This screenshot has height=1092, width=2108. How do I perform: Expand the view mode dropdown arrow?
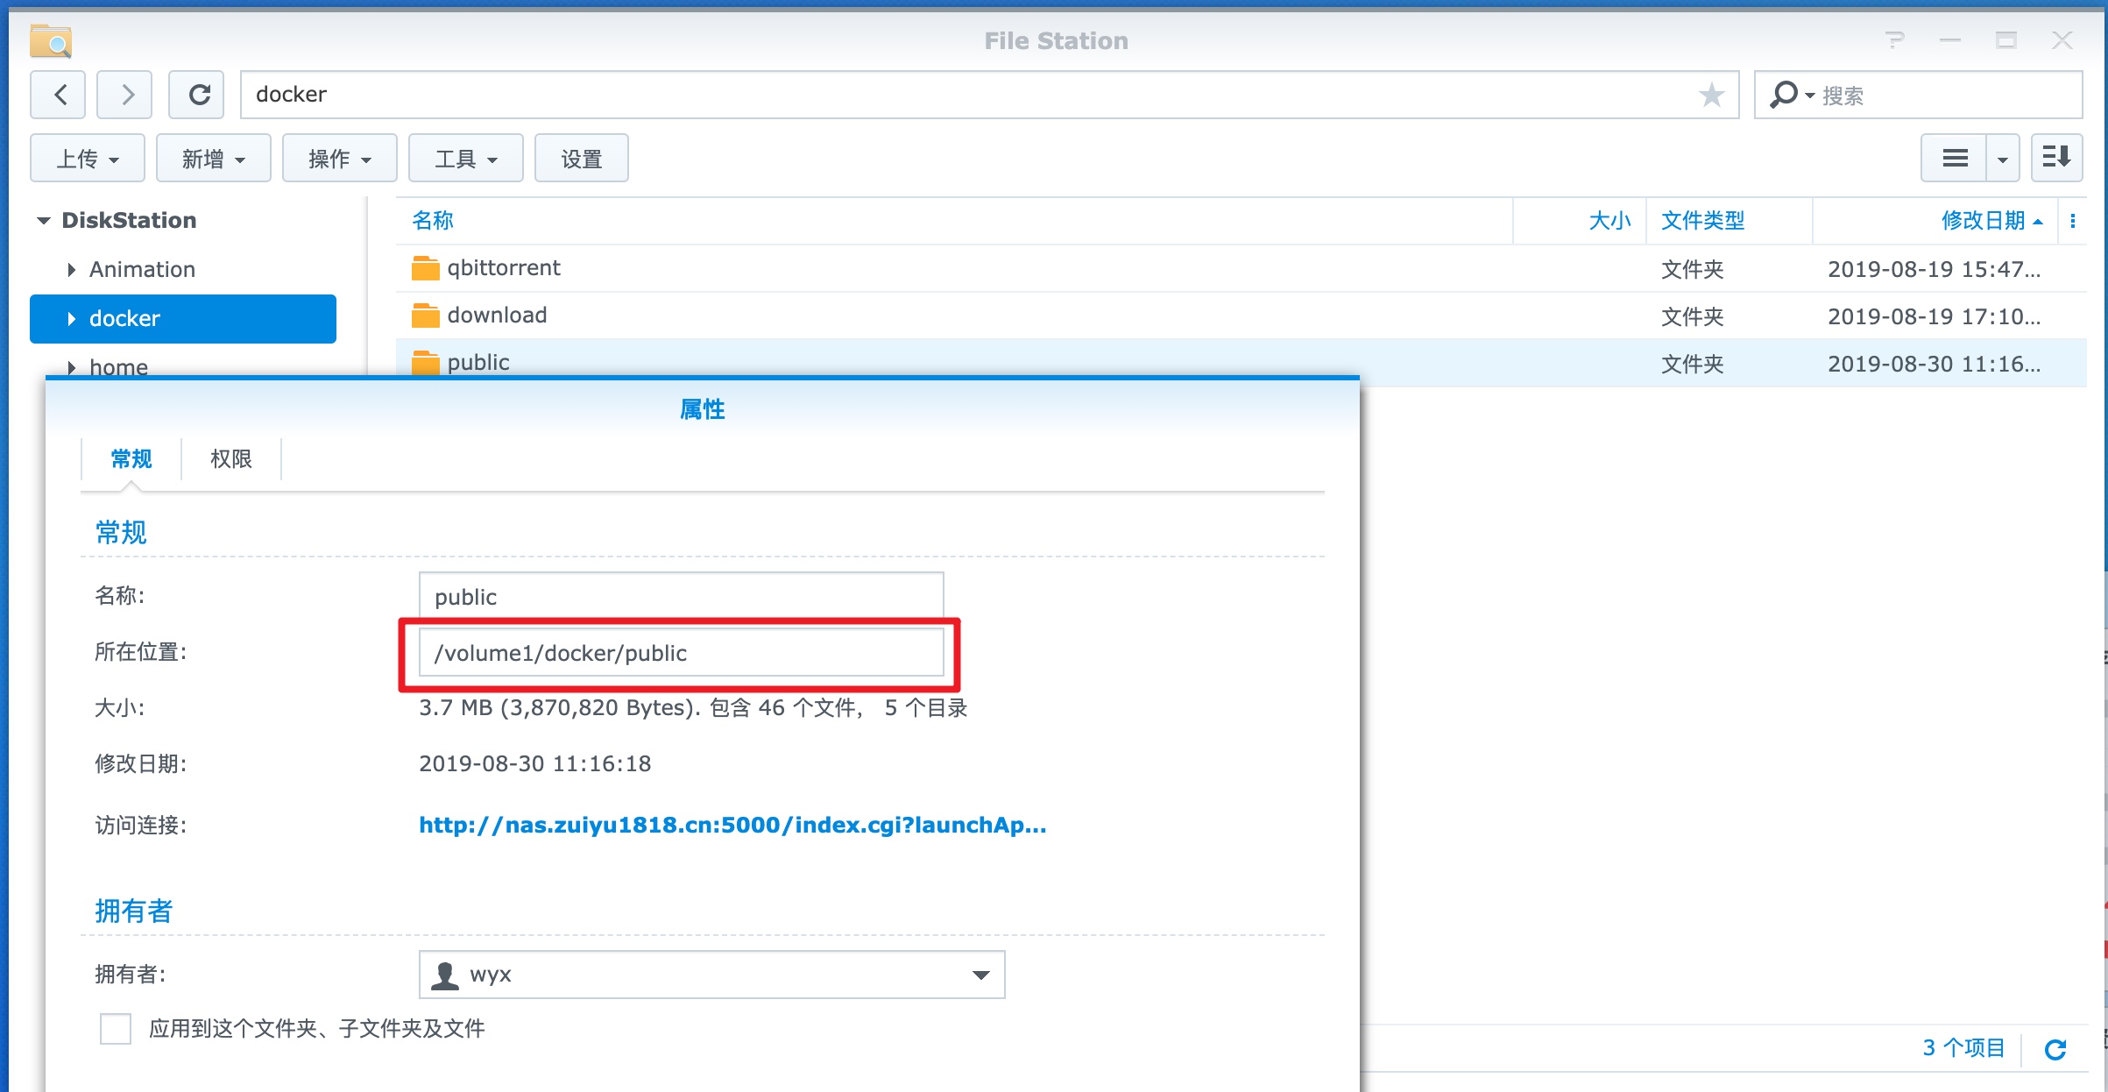pos(2003,159)
